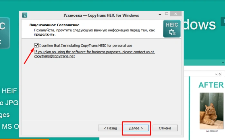Image resolution: width=225 pixels, height=140 pixels.
Task: Click the AFTER heading above the cat photo
Action: tap(211, 85)
